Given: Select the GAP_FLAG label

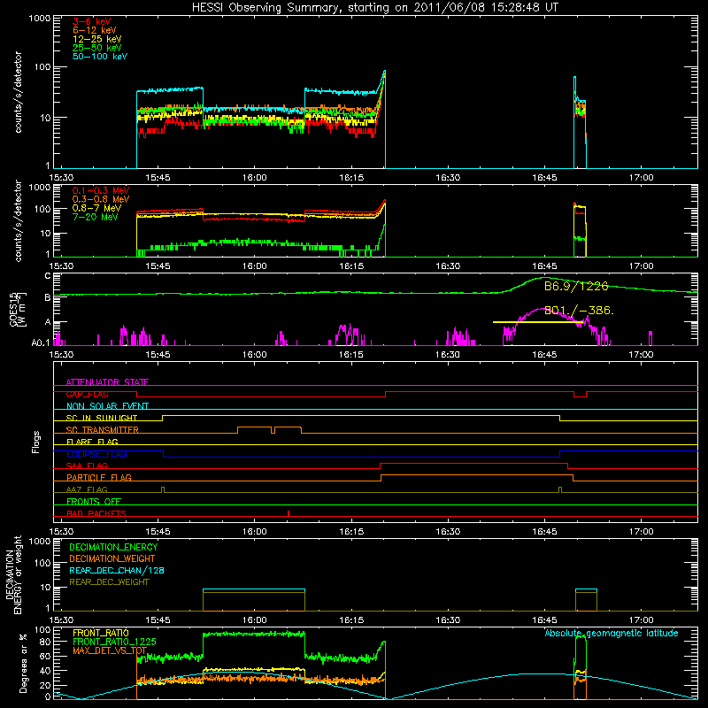Looking at the screenshot, I should pos(87,394).
